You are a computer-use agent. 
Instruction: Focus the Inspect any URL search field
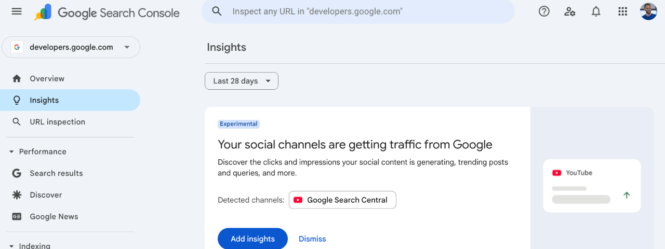pyautogui.click(x=358, y=11)
